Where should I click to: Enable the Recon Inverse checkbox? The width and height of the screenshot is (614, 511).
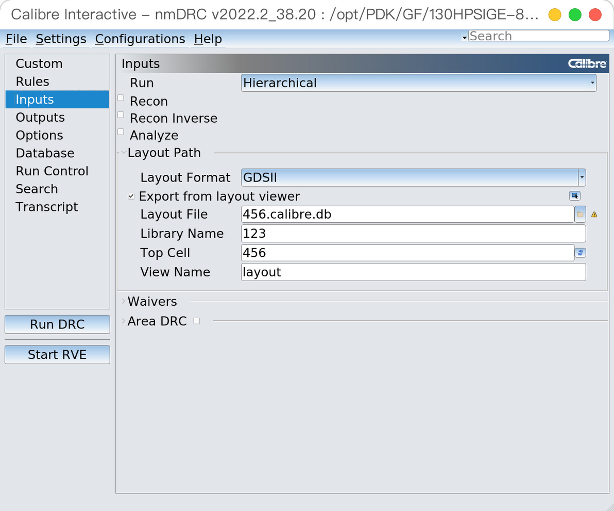(121, 115)
